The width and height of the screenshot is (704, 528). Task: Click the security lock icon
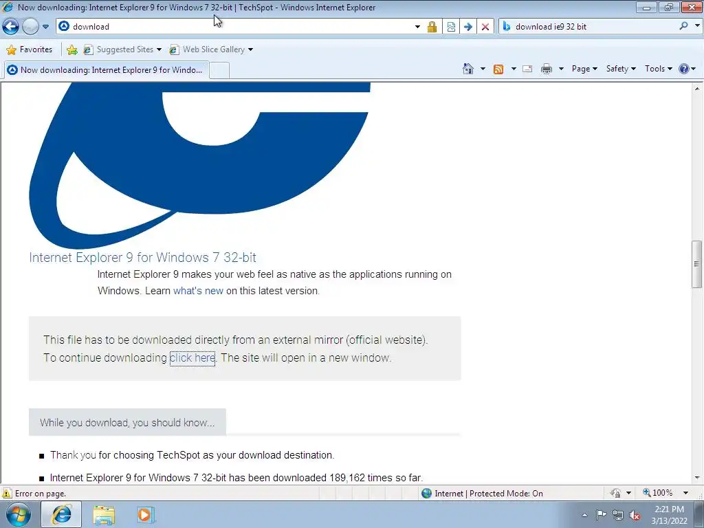tap(432, 27)
